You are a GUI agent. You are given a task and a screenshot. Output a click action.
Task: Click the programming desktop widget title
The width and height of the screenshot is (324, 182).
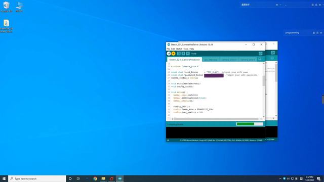(x=292, y=33)
